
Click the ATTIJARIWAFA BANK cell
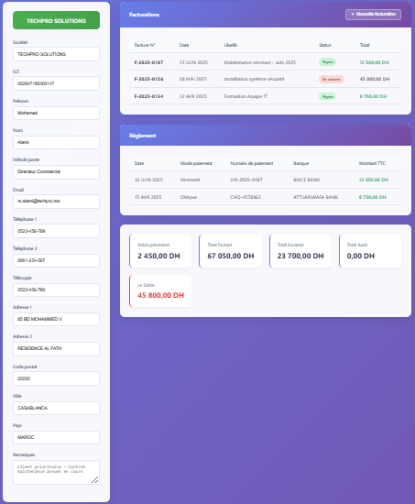315,197
